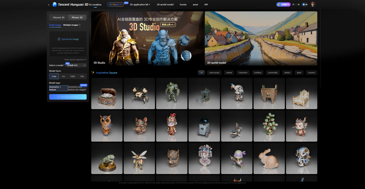This screenshot has height=189, width=365.
Task: Open the golden winged insect model
Action: tap(139, 158)
